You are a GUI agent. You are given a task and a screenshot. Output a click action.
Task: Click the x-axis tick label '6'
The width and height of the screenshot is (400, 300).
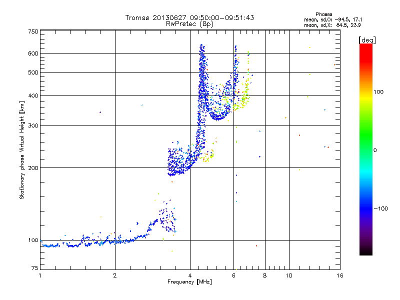pos(233,275)
